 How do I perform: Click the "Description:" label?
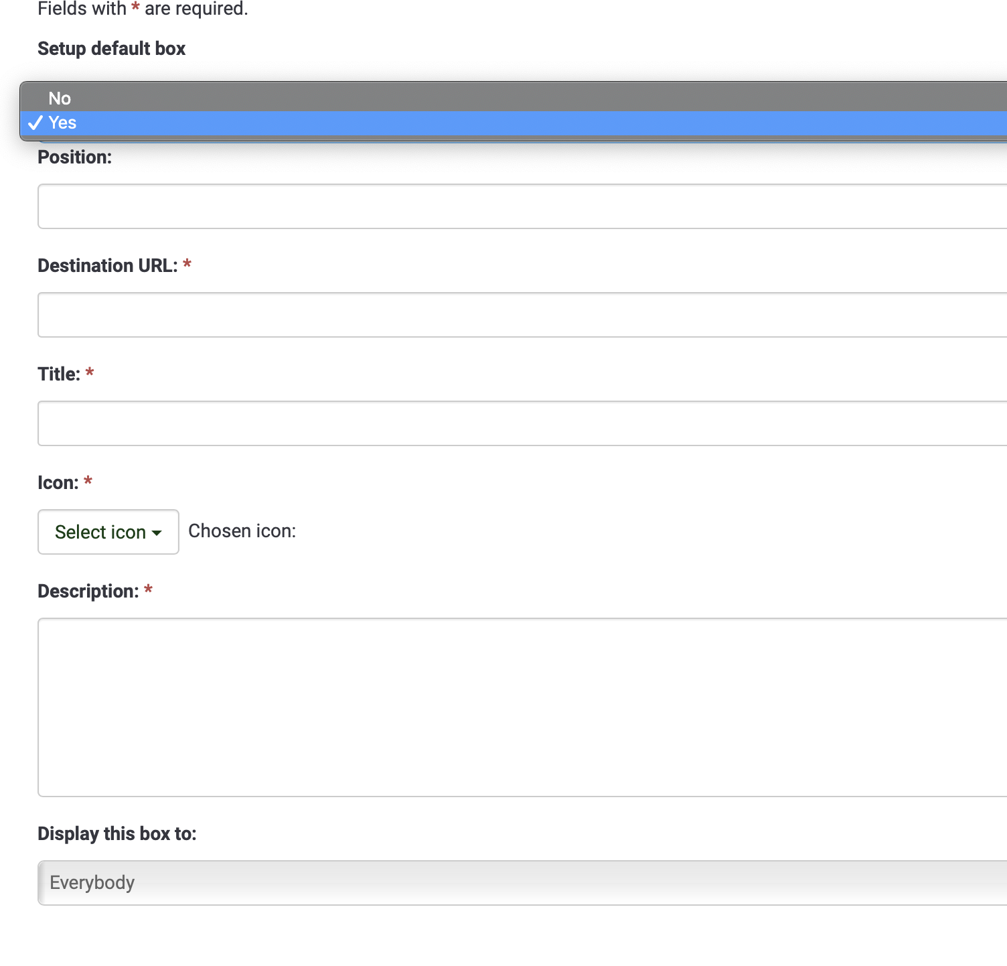tap(88, 592)
